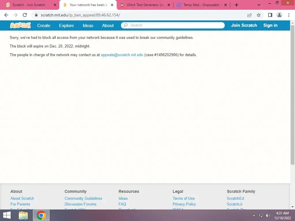Click Sign in button
This screenshot has height=221, width=295.
270,25
